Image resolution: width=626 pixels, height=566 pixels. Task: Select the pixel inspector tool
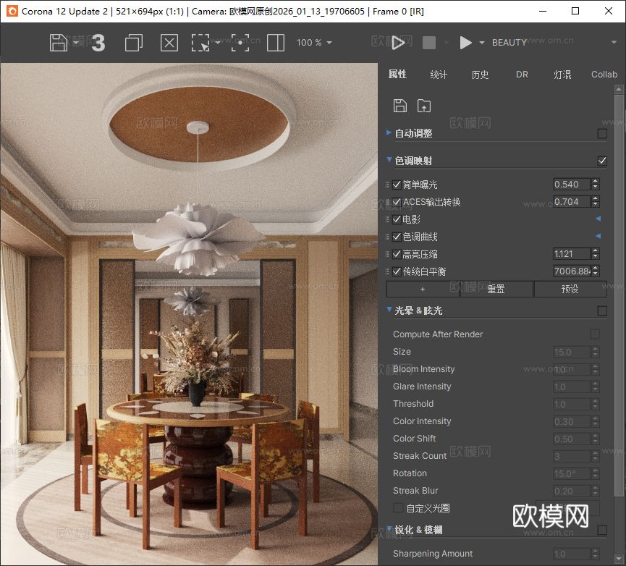[239, 43]
